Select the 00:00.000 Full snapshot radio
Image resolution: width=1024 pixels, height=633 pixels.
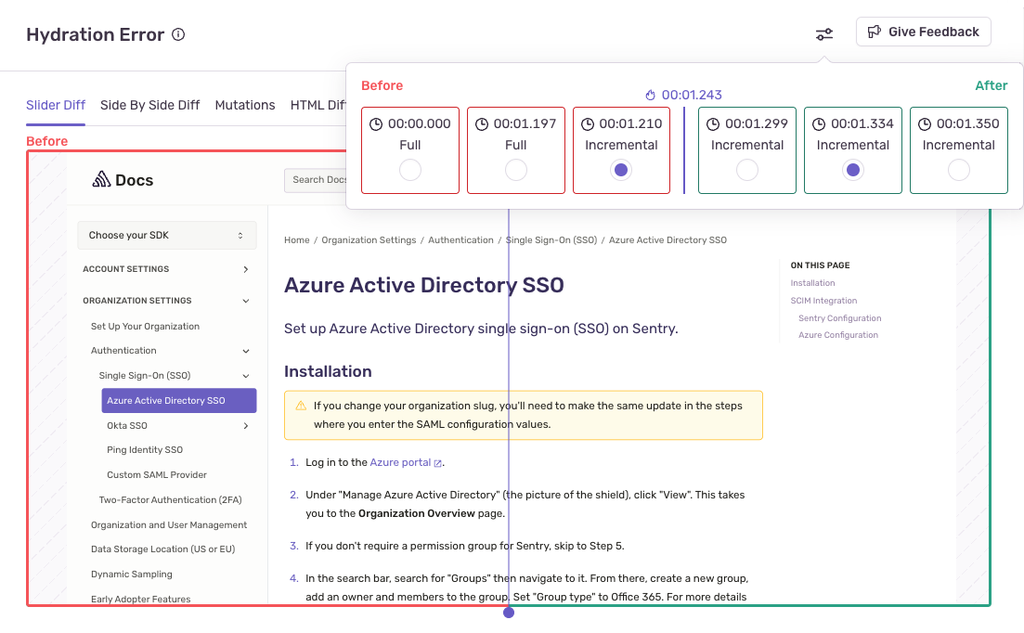click(x=409, y=169)
